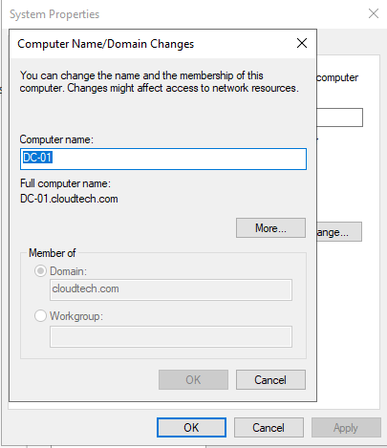Click the Computer name input field

pos(163,159)
